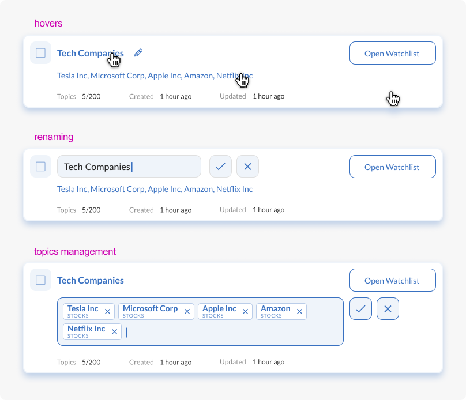Click the topics list link in hovers card
The height and width of the screenshot is (400, 466).
click(155, 76)
